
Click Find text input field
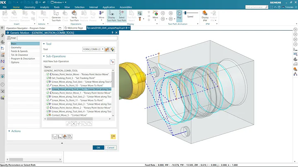pos(67,38)
